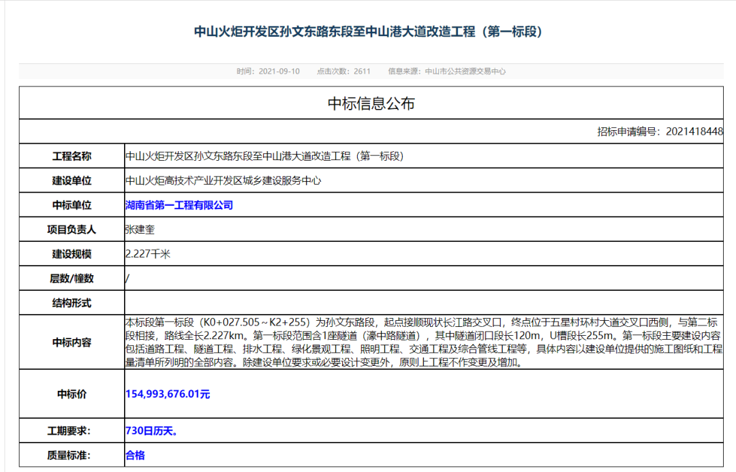Click the 建设单位 label cell
Image resolution: width=736 pixels, height=472 pixels.
pos(72,180)
